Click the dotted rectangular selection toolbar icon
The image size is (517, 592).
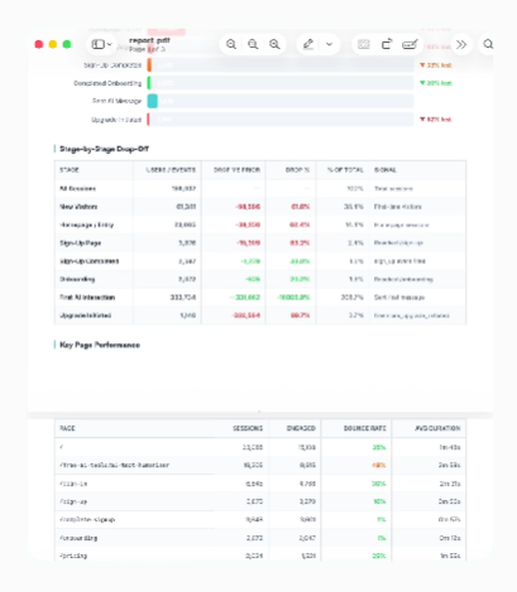pos(363,44)
